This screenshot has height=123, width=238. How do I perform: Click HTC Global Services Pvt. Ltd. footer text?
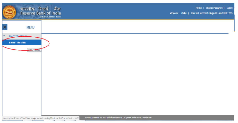pyautogui.click(x=114, y=117)
